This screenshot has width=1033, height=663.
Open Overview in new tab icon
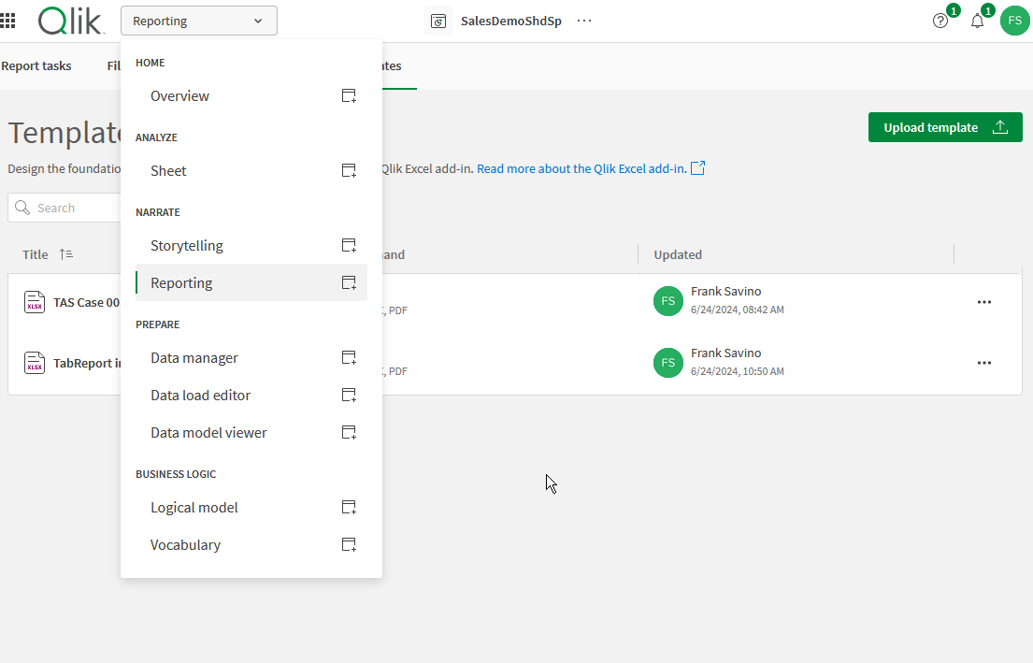(349, 96)
